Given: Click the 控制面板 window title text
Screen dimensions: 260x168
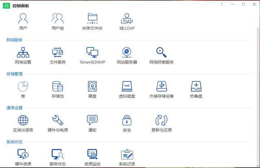Looking at the screenshot, I should click(x=21, y=6).
